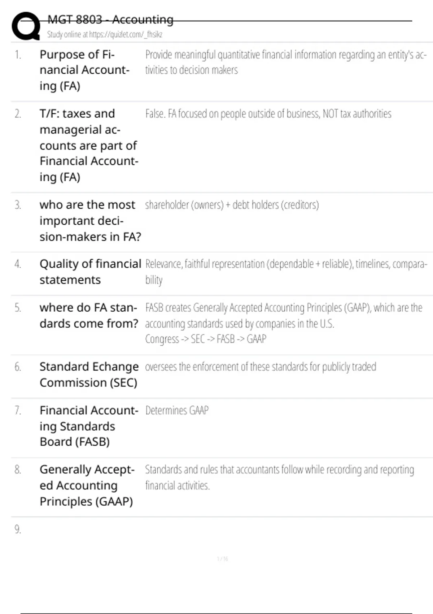This screenshot has width=433, height=614.
Task: Click the 1/16 page number indicator
Action: (x=222, y=559)
